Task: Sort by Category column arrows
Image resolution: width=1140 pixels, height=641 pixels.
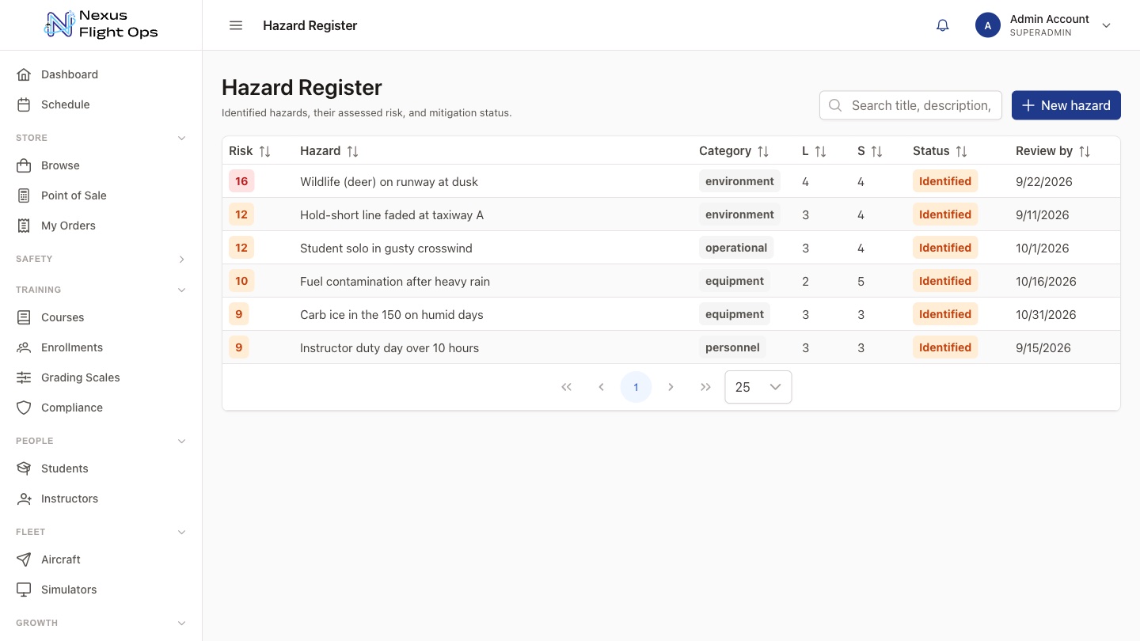Action: (763, 151)
